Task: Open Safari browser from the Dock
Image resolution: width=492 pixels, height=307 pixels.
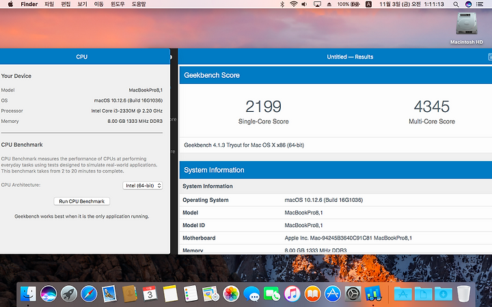Action: 89,294
